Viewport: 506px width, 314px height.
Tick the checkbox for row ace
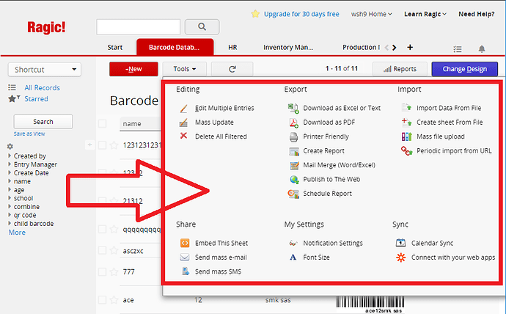[x=102, y=300]
